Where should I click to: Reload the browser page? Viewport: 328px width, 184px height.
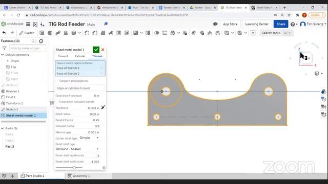coord(18,15)
